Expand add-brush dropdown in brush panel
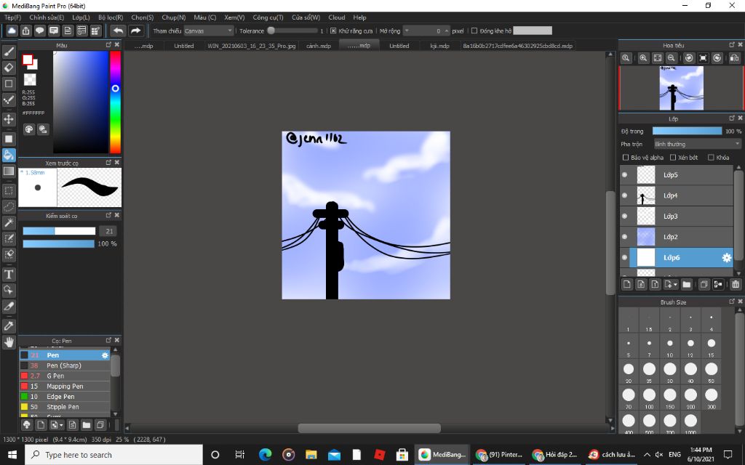Screen dimensions: 745x465 click(x=61, y=425)
